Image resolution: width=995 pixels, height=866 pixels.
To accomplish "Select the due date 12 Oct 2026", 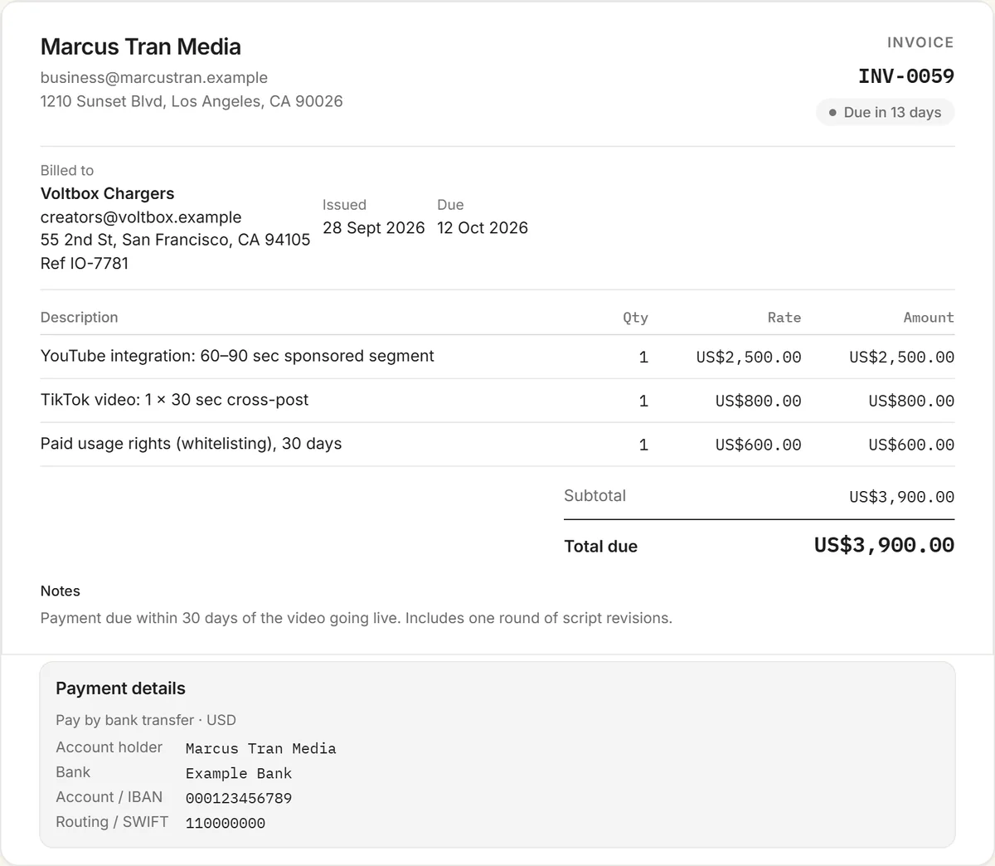I will pos(483,227).
